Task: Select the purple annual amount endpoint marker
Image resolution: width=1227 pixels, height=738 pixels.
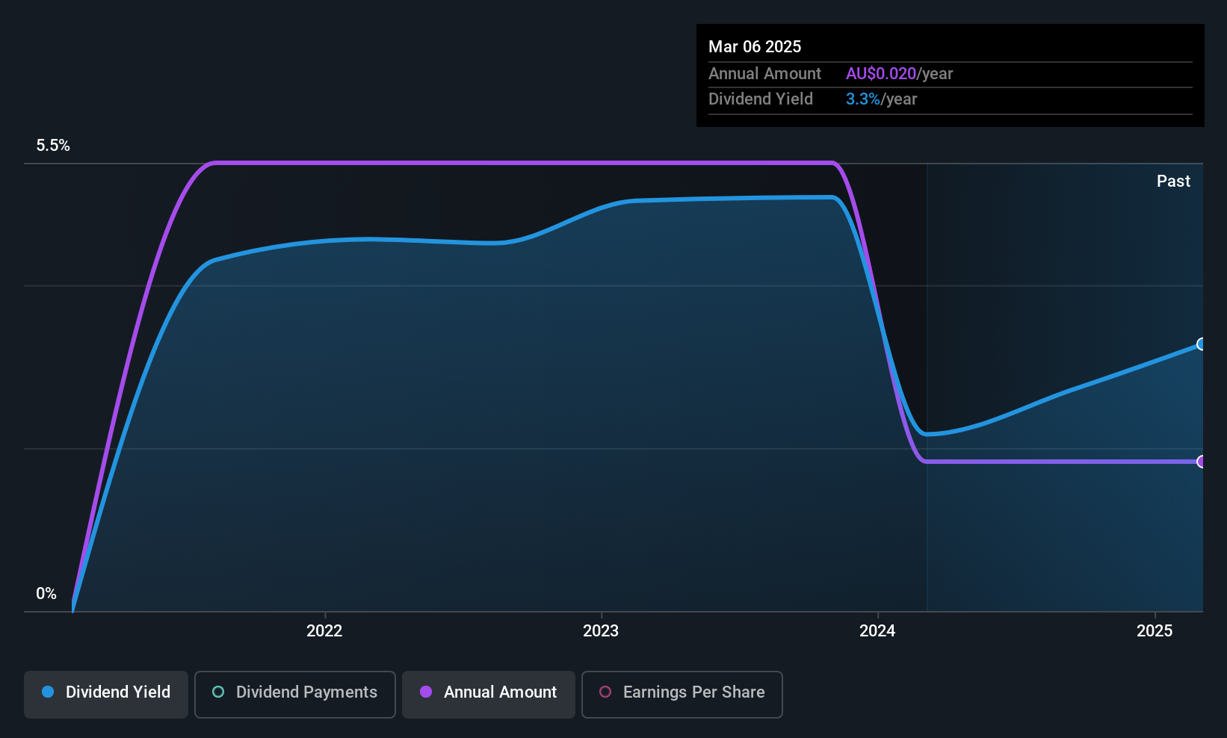Action: [1202, 462]
